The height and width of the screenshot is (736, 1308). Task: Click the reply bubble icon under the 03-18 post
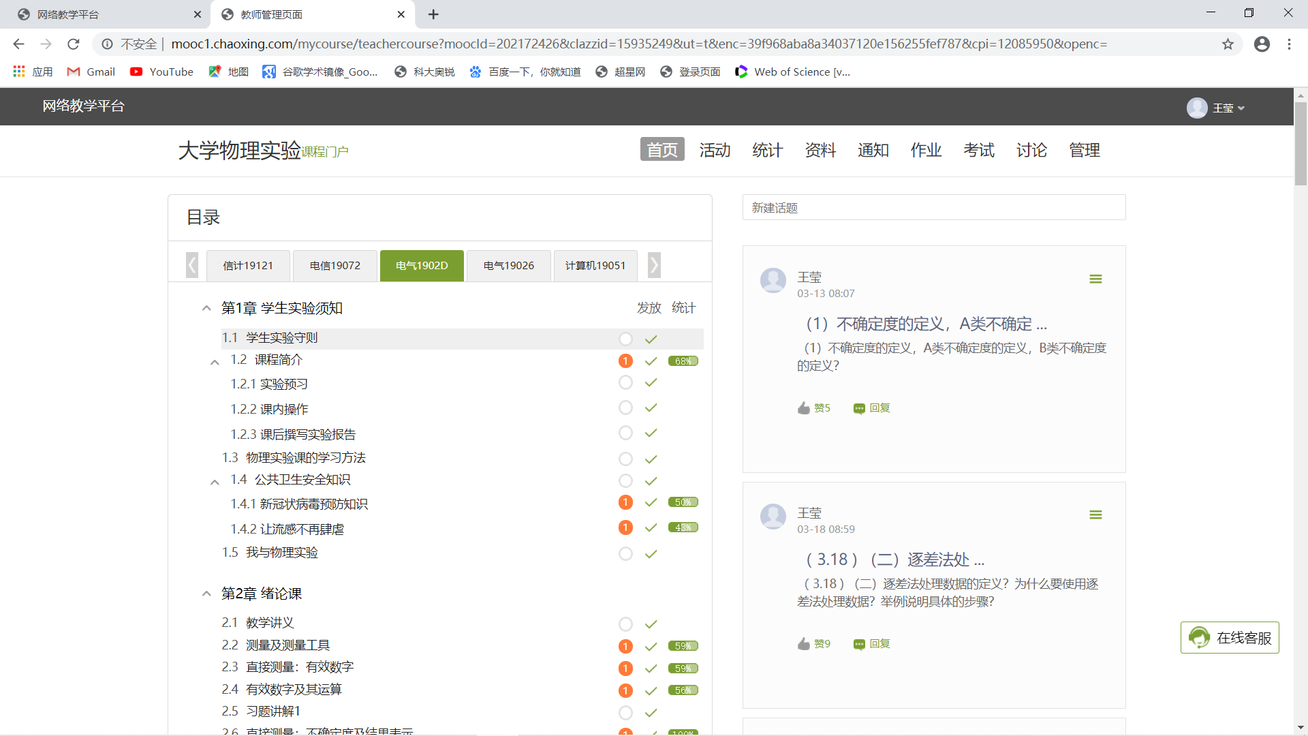click(x=859, y=644)
